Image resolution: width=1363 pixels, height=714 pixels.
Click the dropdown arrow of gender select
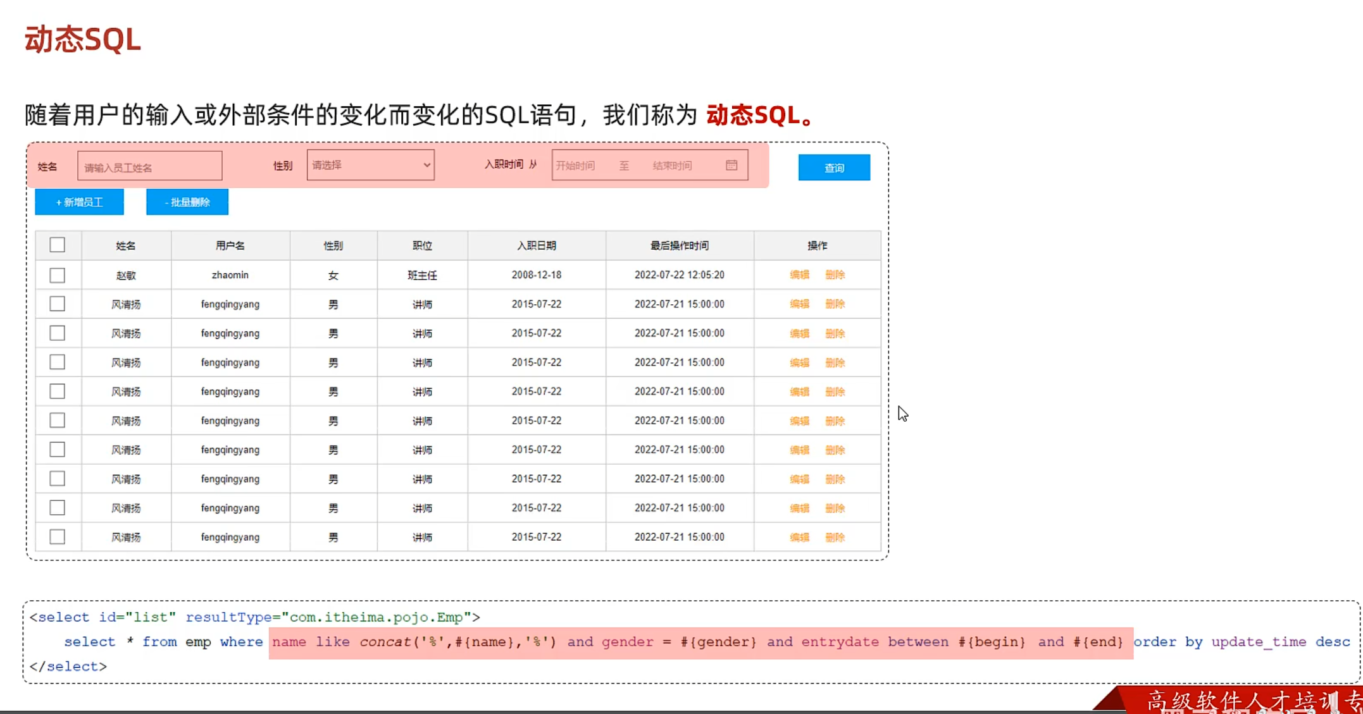pos(427,165)
